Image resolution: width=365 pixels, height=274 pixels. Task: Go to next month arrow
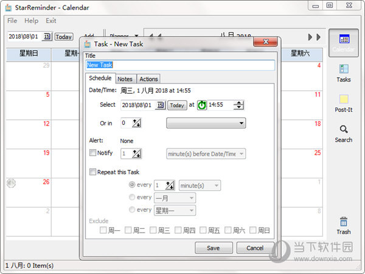[310, 37]
